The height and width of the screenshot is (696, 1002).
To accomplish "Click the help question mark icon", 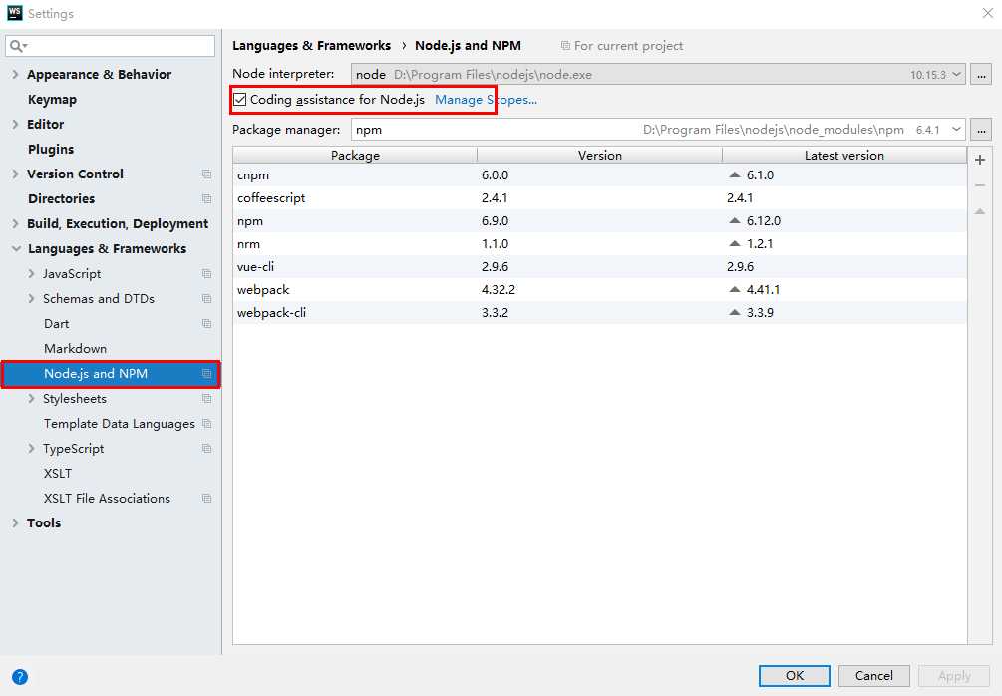I will point(20,677).
